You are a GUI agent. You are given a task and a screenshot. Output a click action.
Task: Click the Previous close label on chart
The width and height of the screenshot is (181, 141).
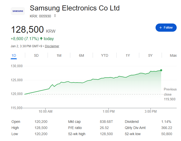click(170, 92)
